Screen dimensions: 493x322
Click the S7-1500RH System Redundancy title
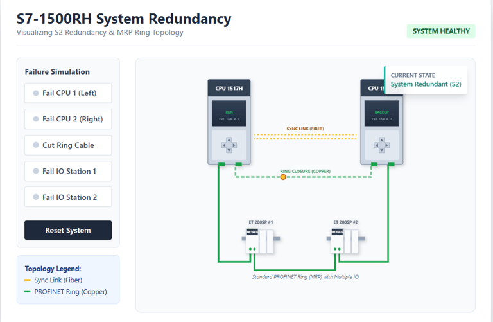coord(123,19)
